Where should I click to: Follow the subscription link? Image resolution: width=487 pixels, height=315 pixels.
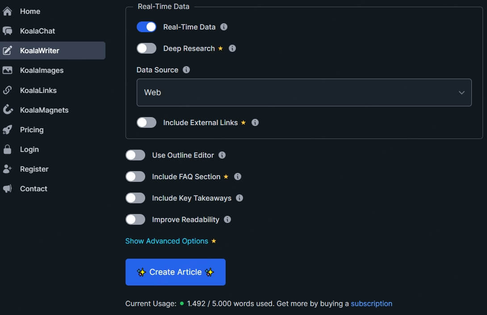371,303
